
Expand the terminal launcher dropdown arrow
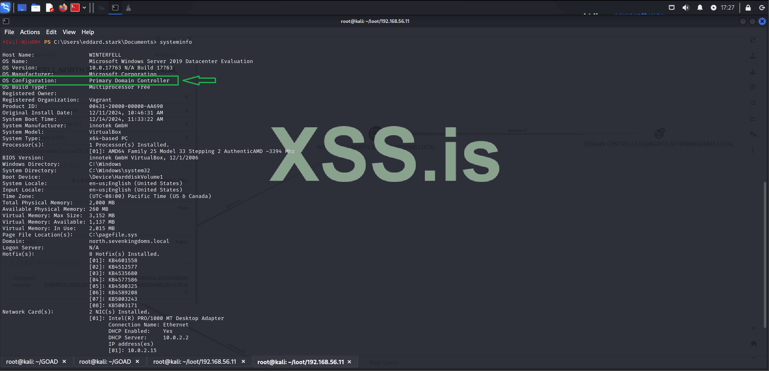(84, 8)
